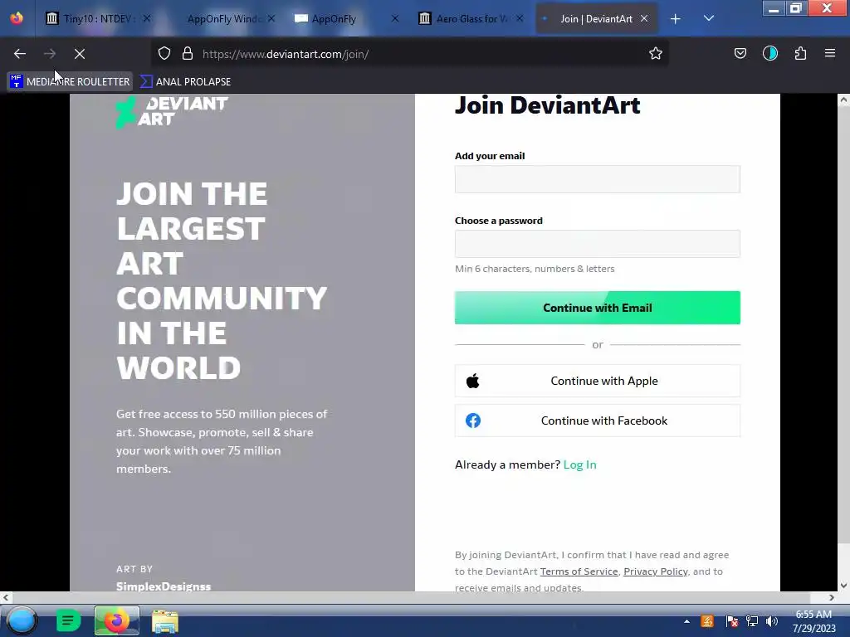The image size is (850, 637).
Task: Click the orange tray icon
Action: (707, 621)
